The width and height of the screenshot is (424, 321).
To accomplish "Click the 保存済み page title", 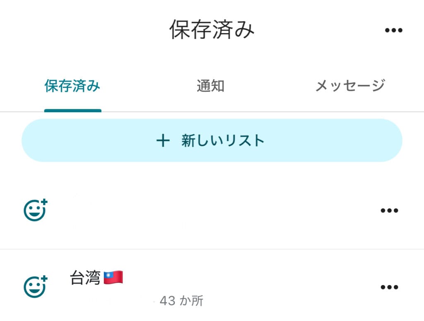I will (x=212, y=29).
